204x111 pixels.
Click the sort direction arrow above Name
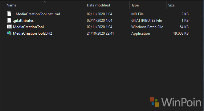click(45, 2)
